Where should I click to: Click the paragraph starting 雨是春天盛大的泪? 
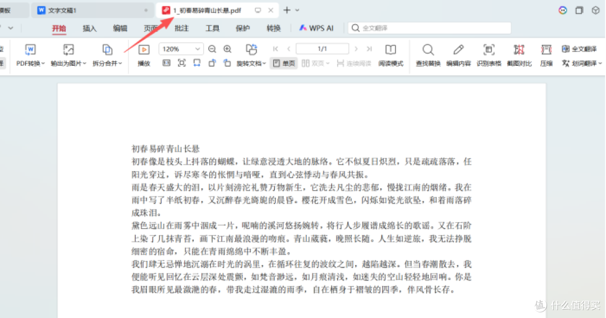(x=301, y=200)
